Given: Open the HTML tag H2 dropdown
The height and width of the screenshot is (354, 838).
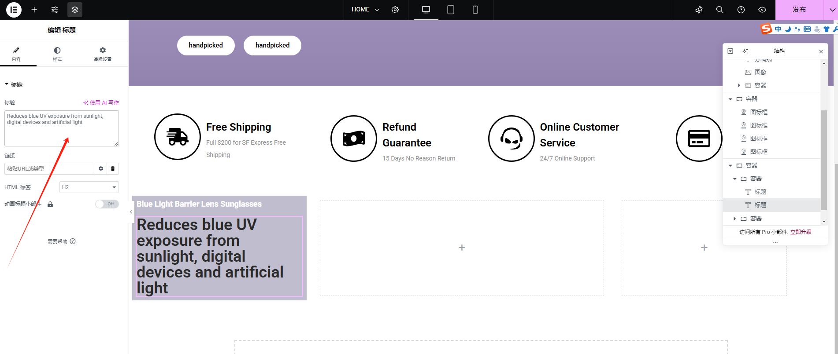Looking at the screenshot, I should 89,187.
